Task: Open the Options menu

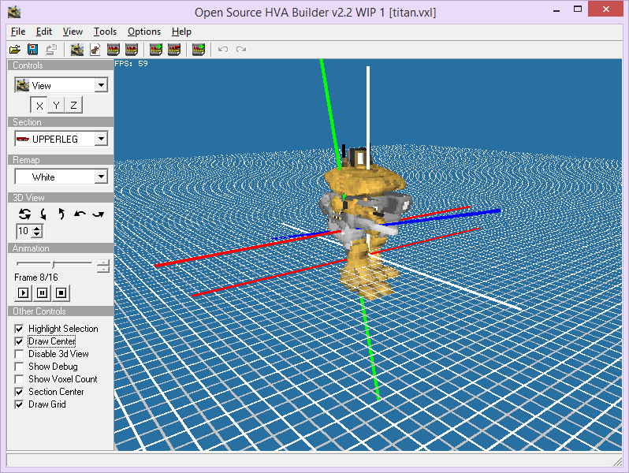Action: (x=144, y=32)
